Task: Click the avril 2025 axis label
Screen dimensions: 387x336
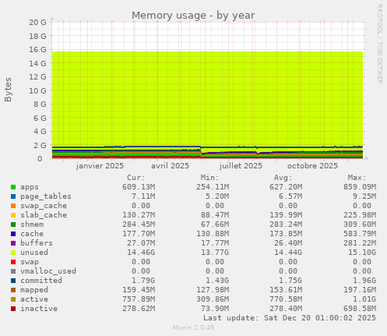Action: pos(171,166)
